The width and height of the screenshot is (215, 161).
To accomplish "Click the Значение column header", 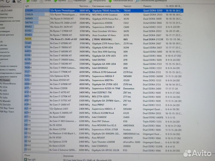I will pyautogui.click(x=68, y=156).
